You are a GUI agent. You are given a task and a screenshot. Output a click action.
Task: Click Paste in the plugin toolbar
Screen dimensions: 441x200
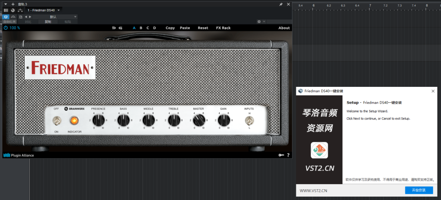click(x=185, y=28)
